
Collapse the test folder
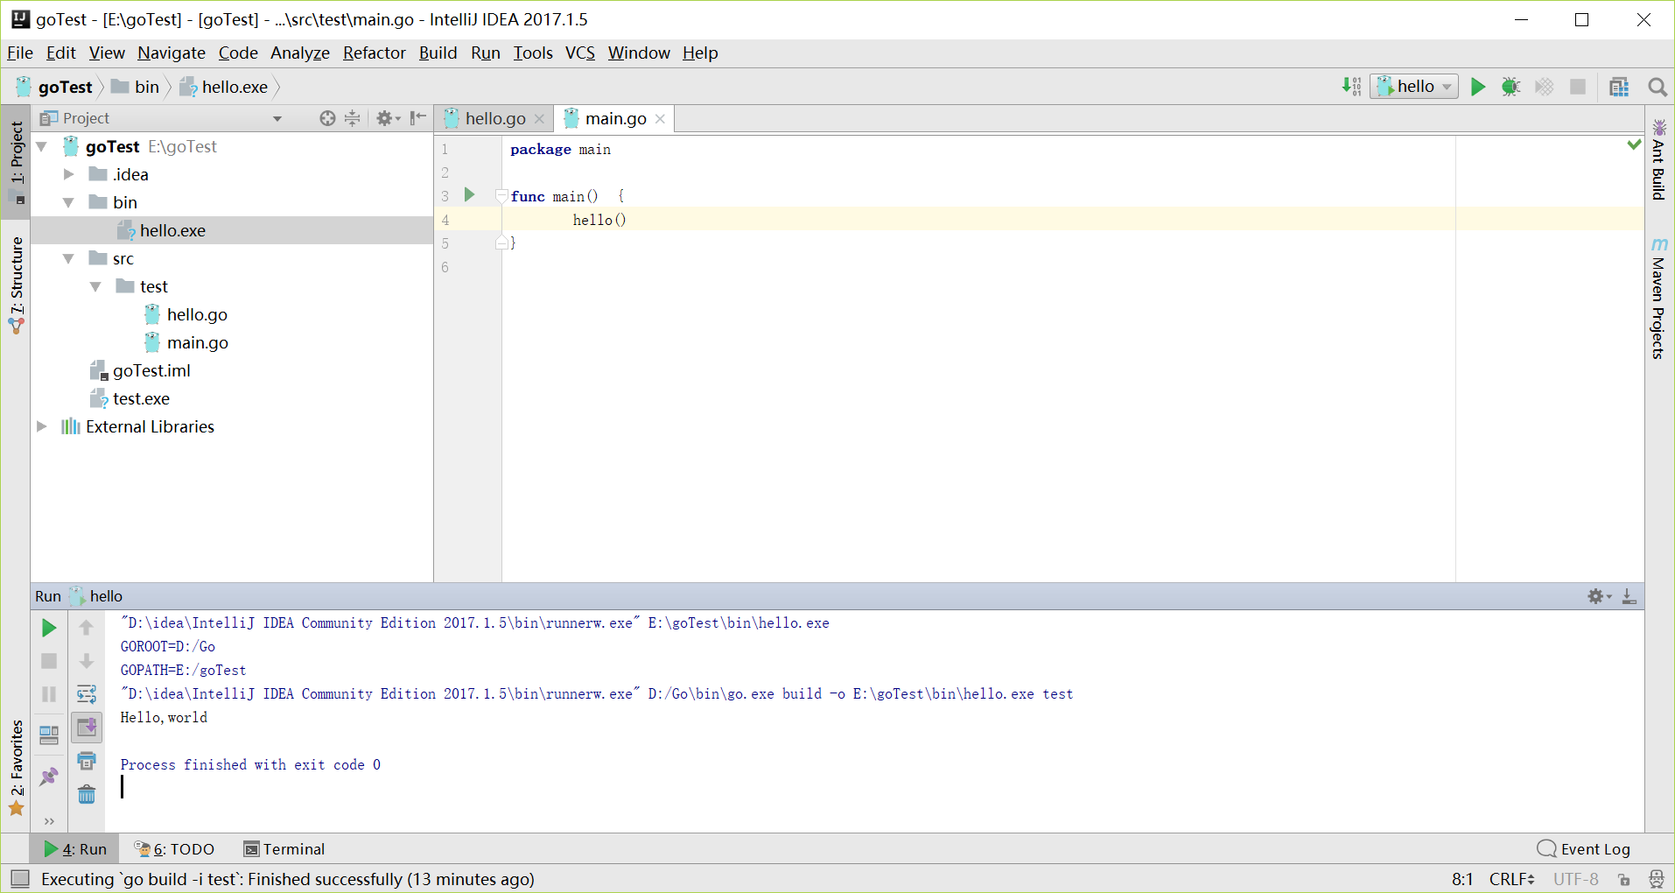coord(95,286)
